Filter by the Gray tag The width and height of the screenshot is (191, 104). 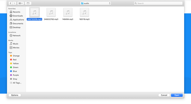coord(15,79)
